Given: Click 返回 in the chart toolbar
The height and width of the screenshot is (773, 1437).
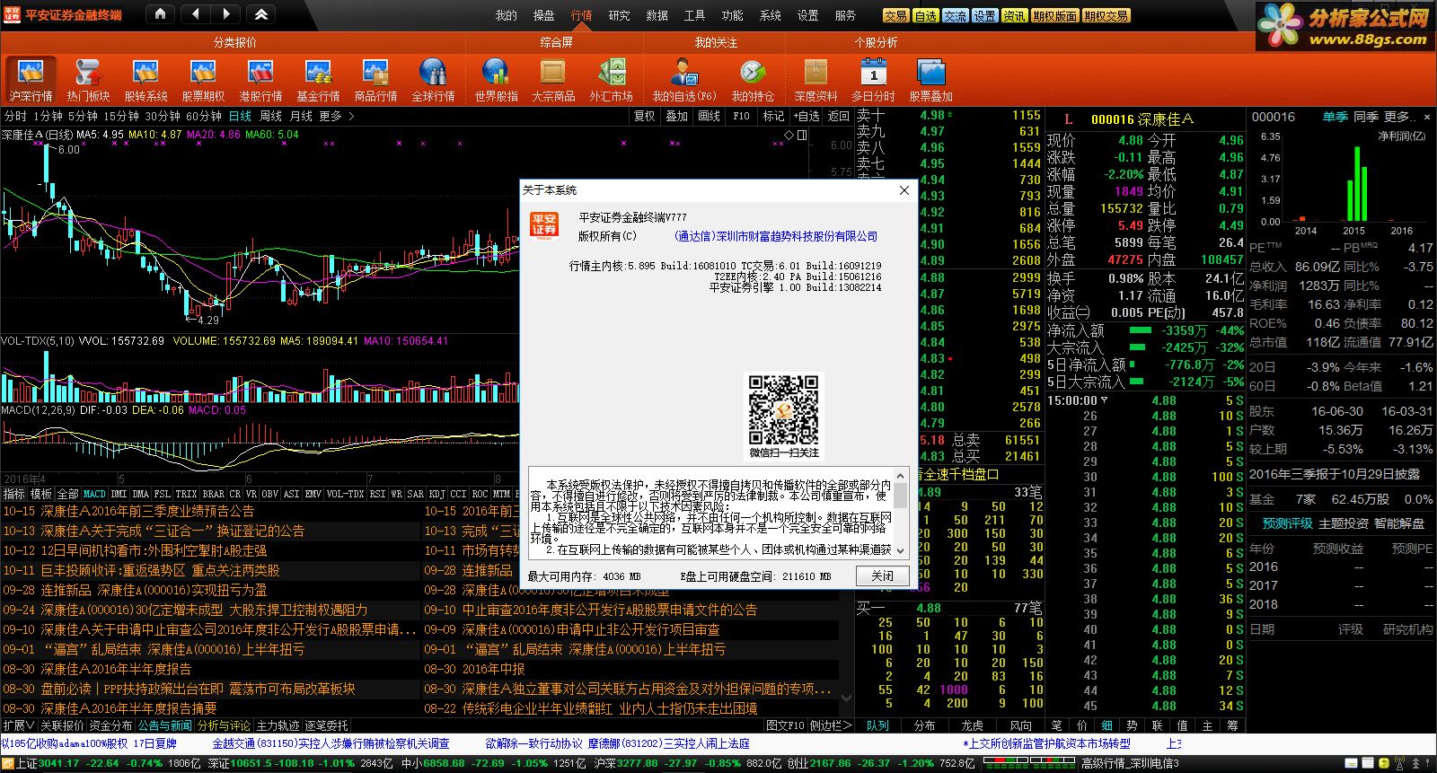Looking at the screenshot, I should [839, 116].
